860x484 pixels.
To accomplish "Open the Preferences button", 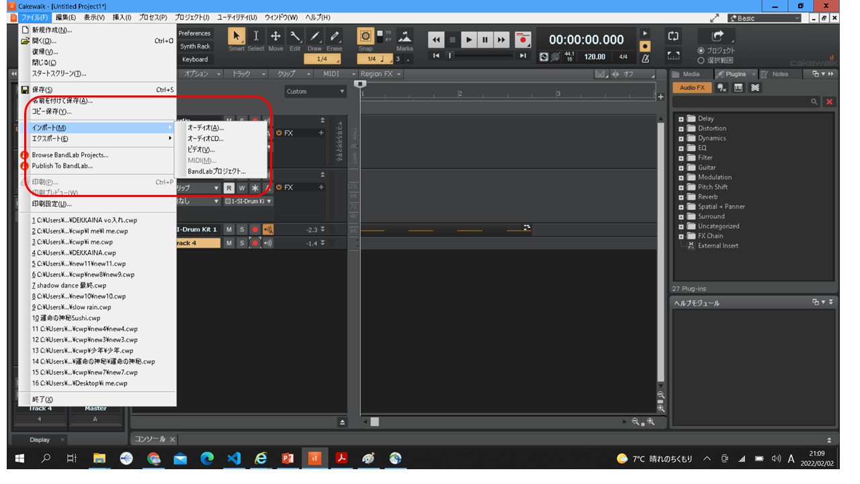I will tap(194, 34).
